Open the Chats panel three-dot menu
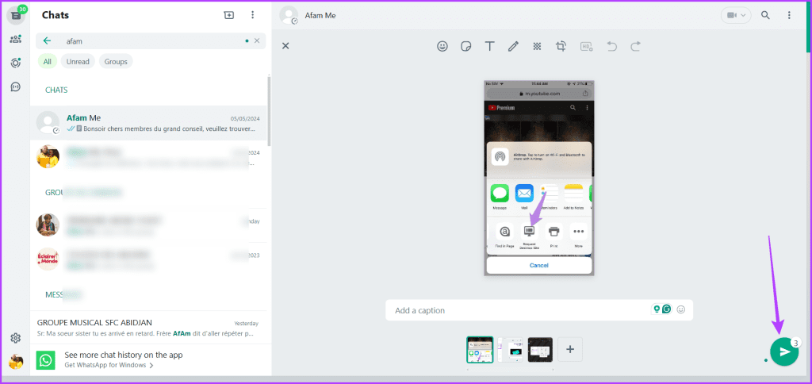This screenshot has height=384, width=812. pos(252,15)
